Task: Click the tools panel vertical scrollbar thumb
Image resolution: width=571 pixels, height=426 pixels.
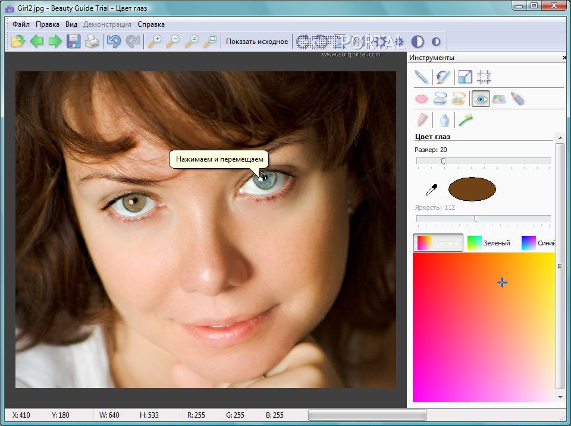Action: (560, 267)
